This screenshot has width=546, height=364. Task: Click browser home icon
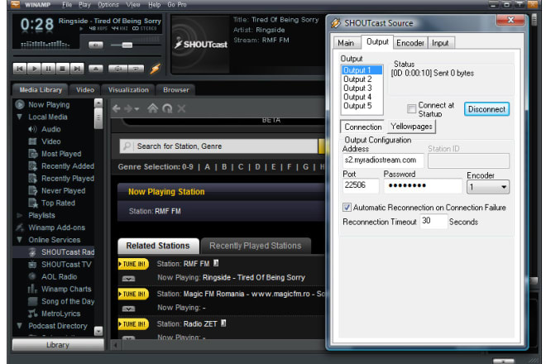coord(152,108)
